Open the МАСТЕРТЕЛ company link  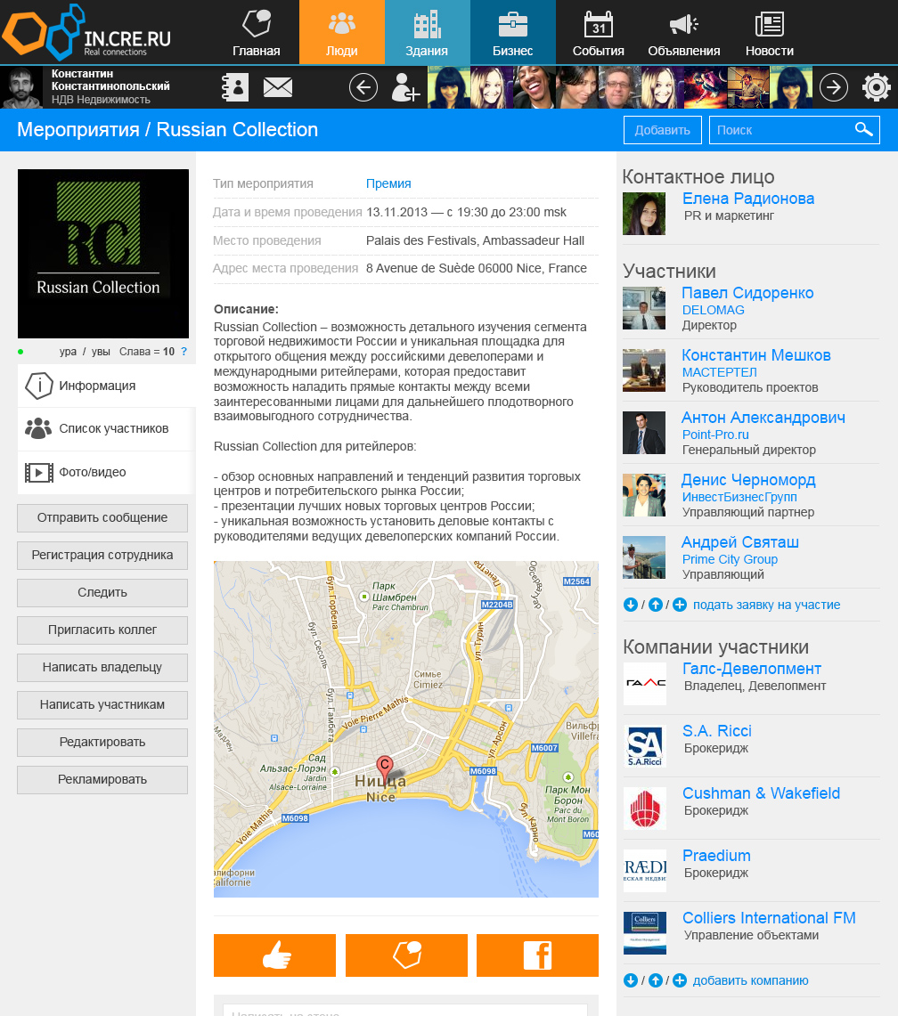click(x=720, y=372)
